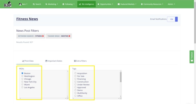Click the Tags list vertical scrollbar

(x=121, y=77)
